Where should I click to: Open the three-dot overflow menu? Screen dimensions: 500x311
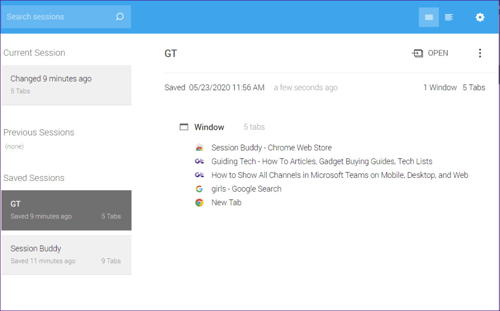(480, 53)
